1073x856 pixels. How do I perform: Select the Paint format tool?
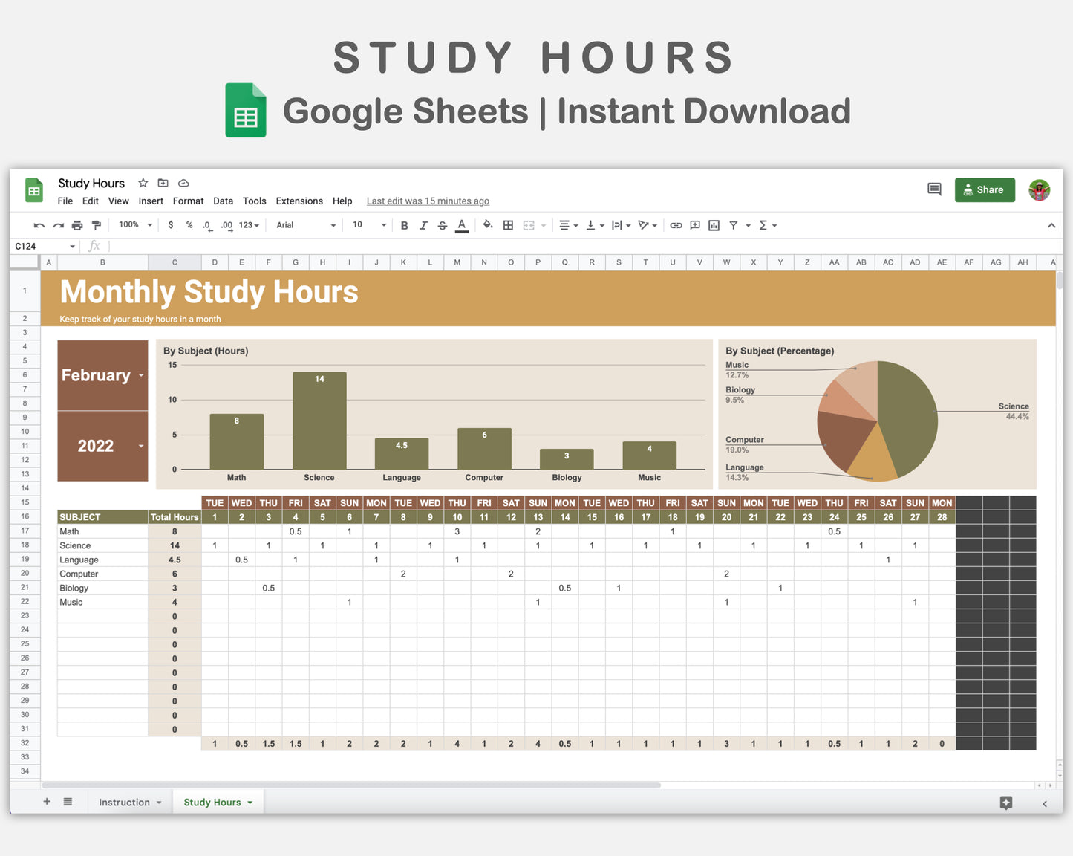[96, 225]
